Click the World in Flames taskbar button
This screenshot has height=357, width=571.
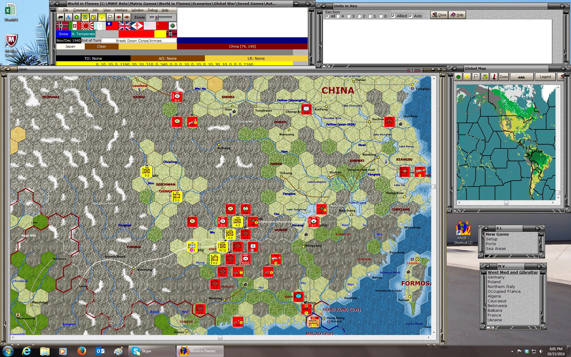tap(200, 351)
